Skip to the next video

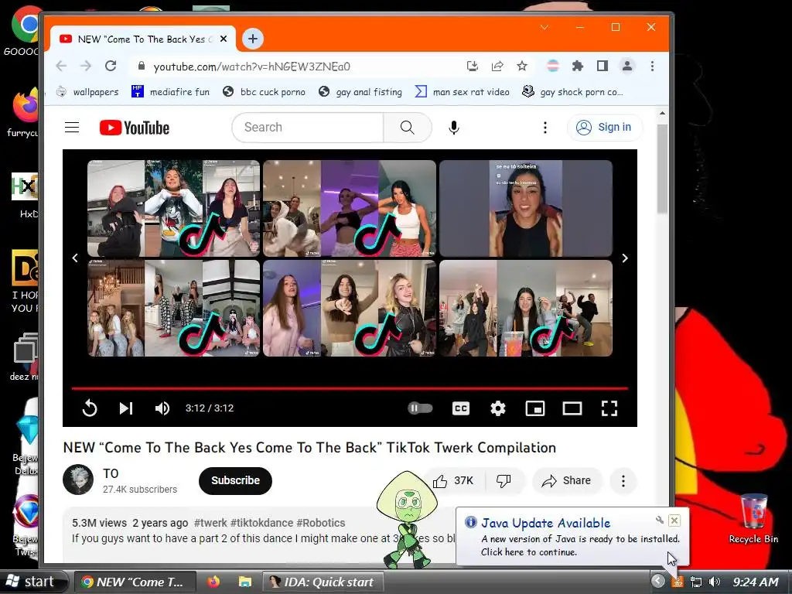[x=126, y=408]
